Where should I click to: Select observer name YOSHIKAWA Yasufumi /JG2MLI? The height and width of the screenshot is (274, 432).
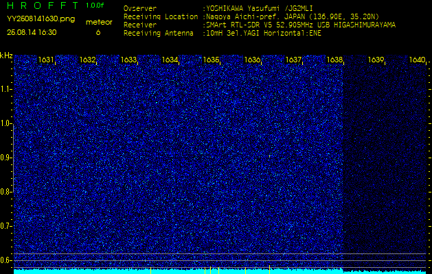(x=259, y=8)
